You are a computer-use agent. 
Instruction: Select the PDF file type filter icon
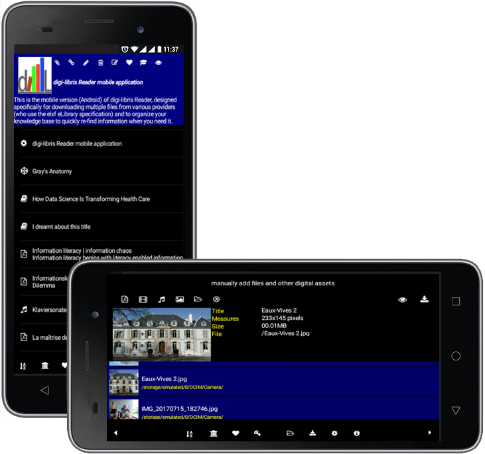click(125, 299)
